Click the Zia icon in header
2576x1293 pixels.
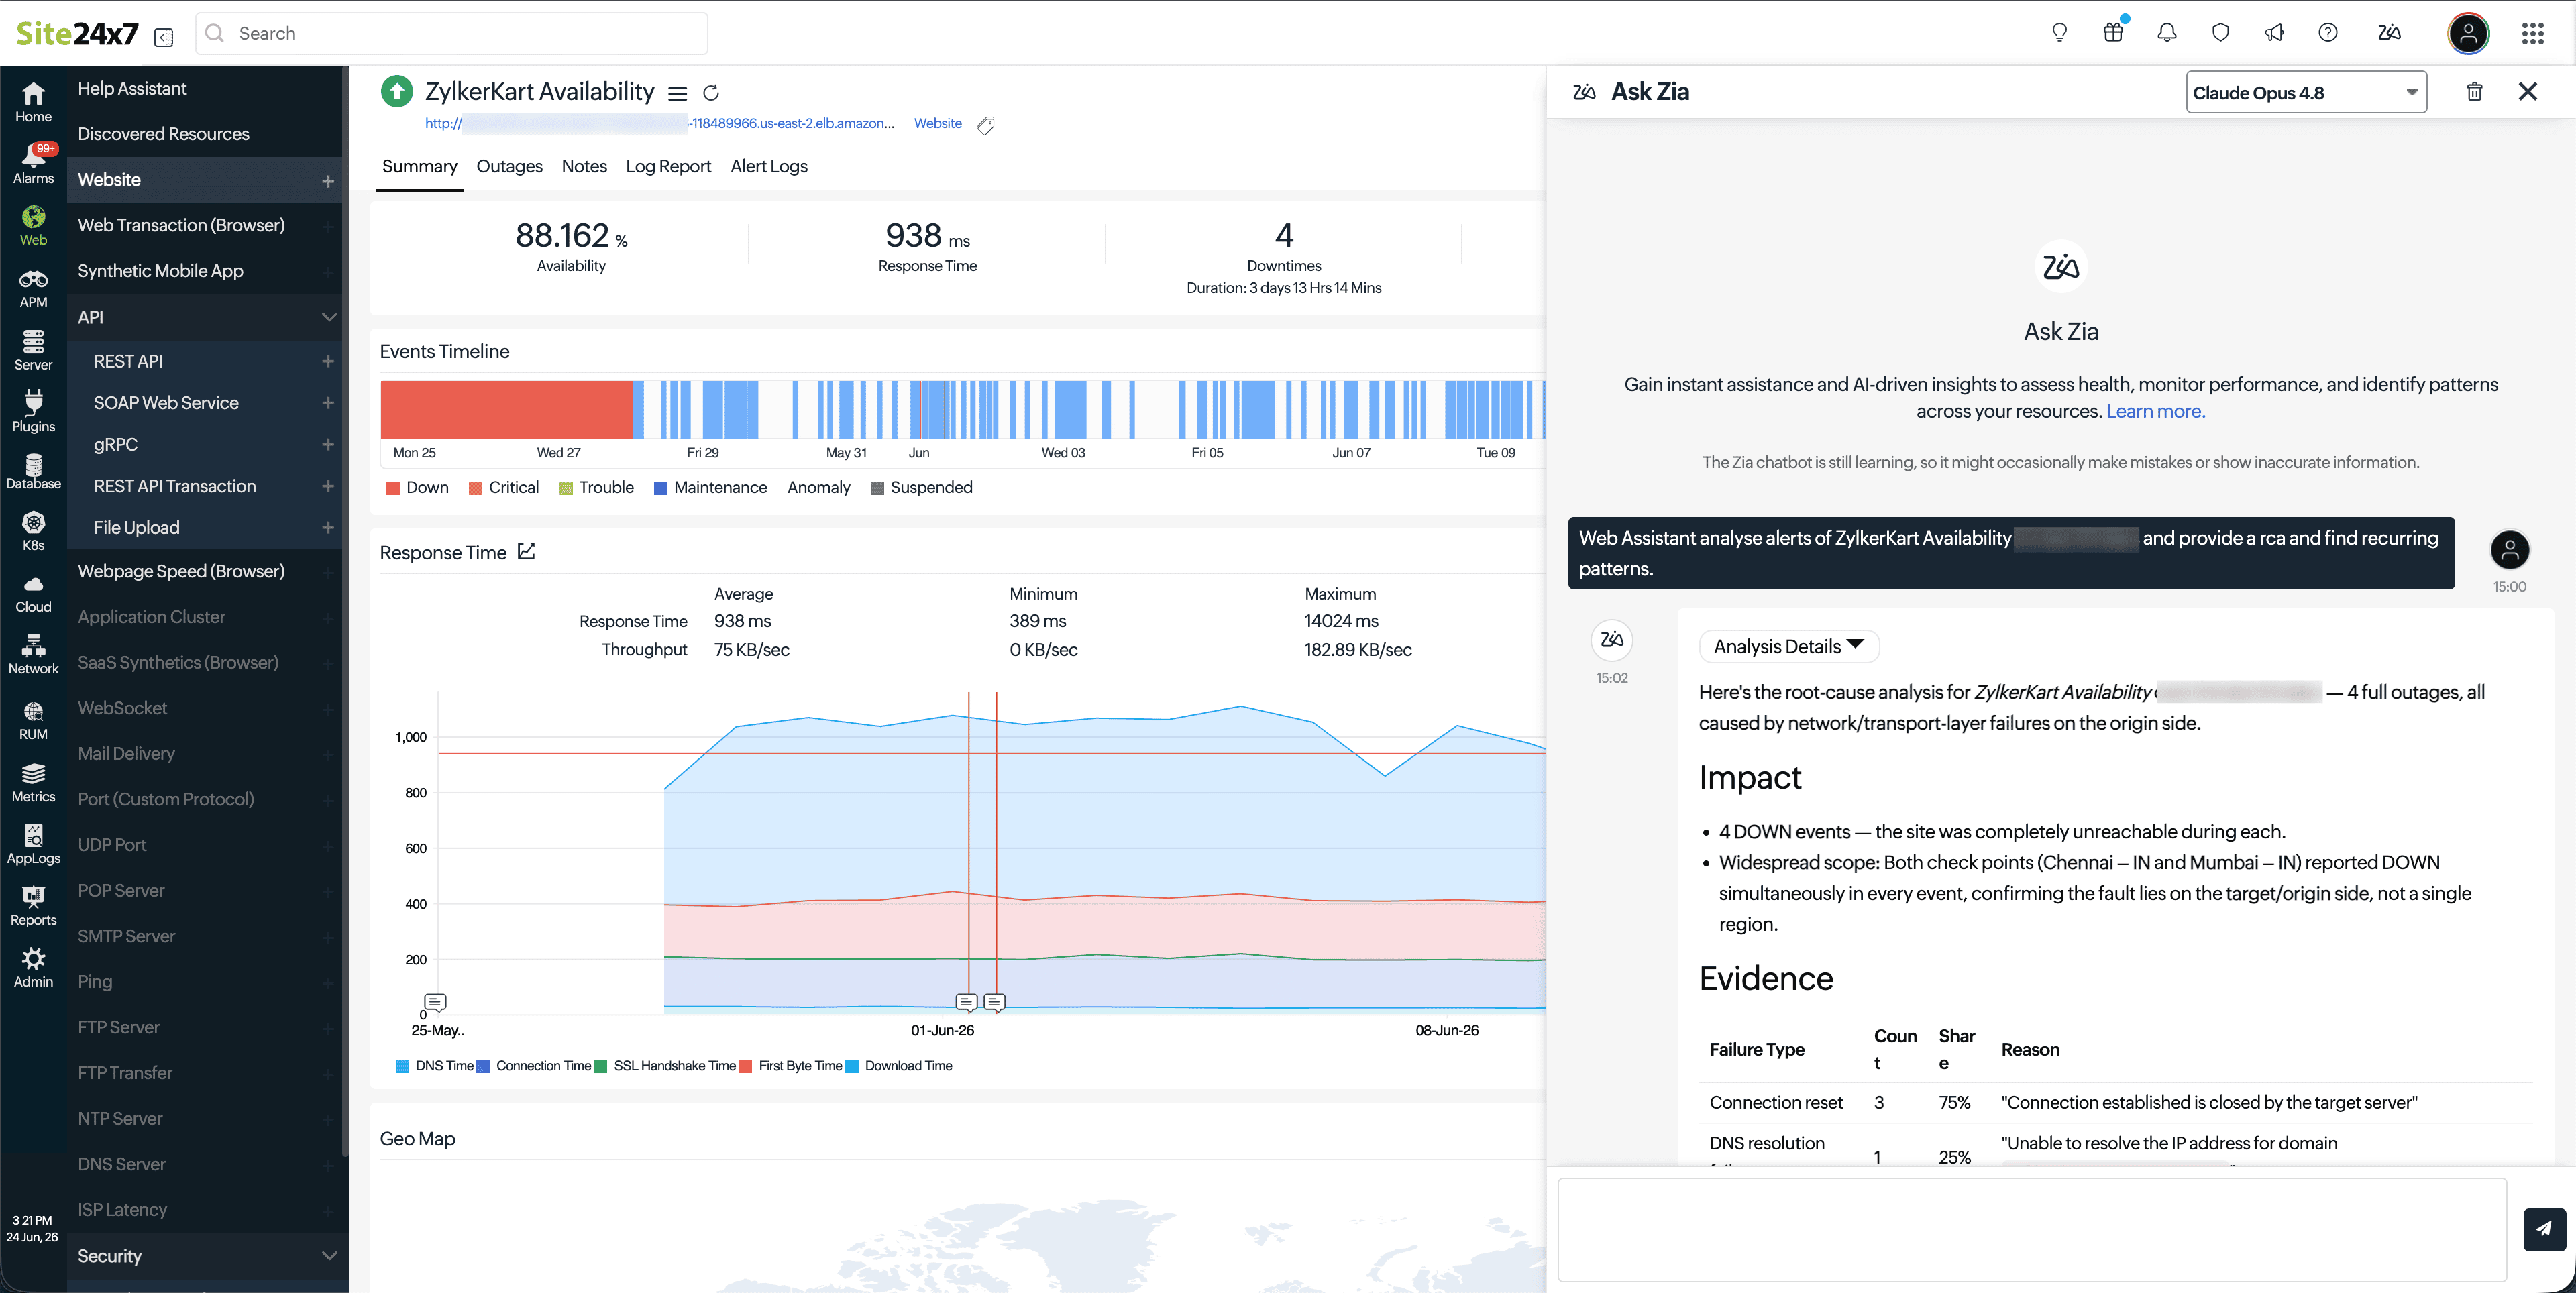[2389, 33]
